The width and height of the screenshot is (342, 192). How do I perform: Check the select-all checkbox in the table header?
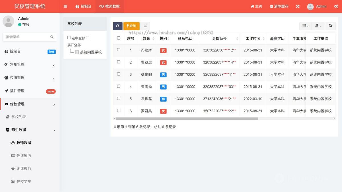tap(119, 38)
